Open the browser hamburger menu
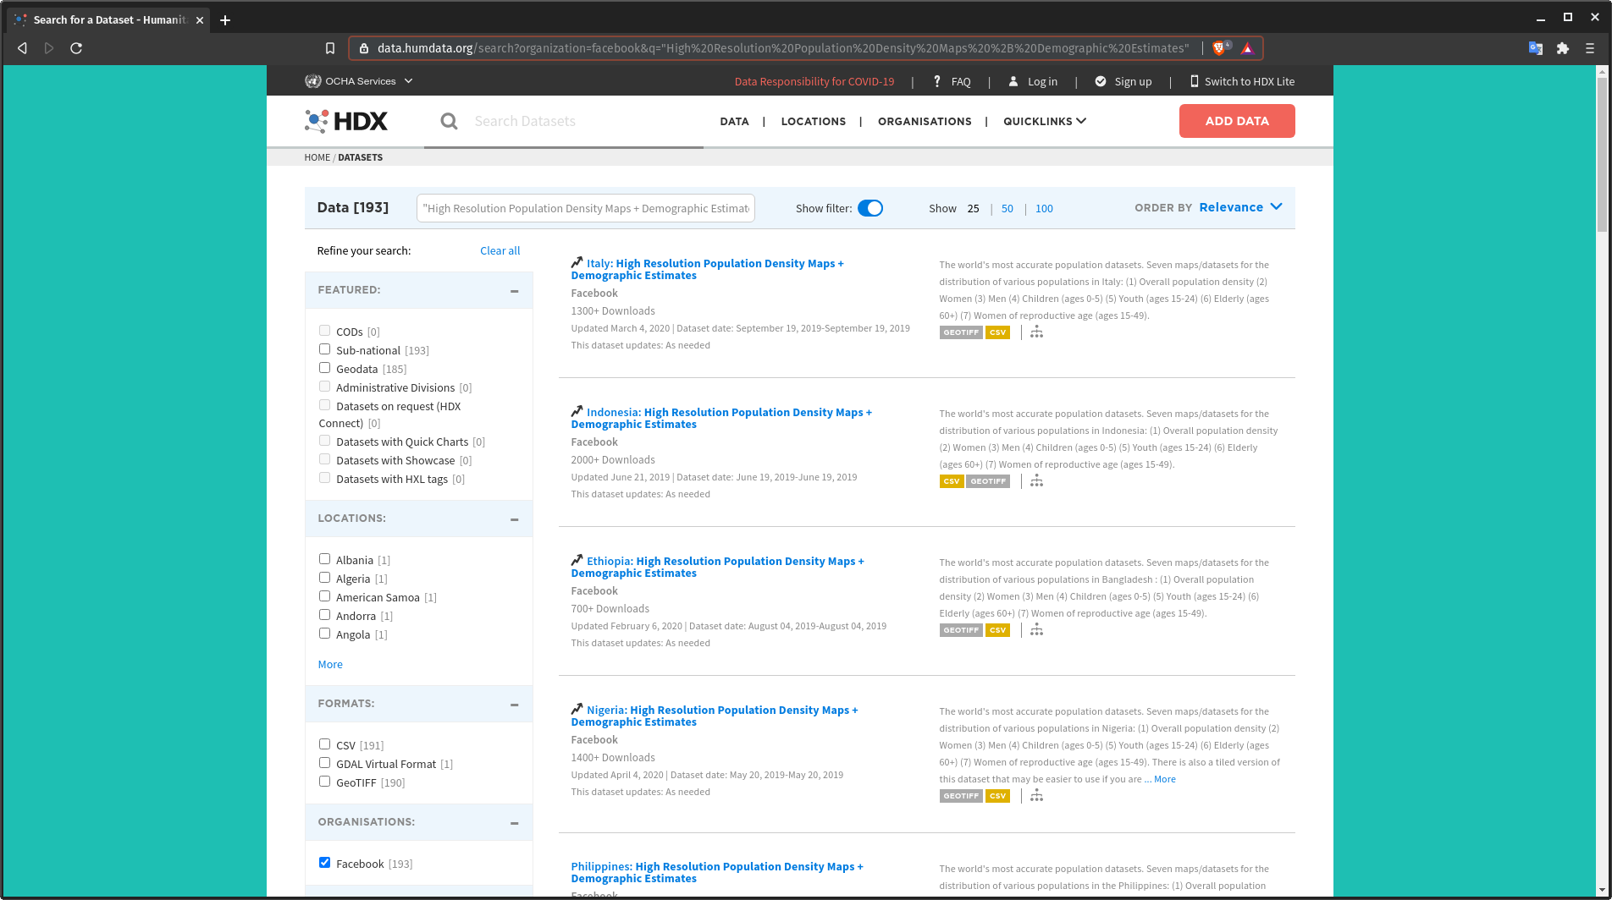 (x=1590, y=48)
